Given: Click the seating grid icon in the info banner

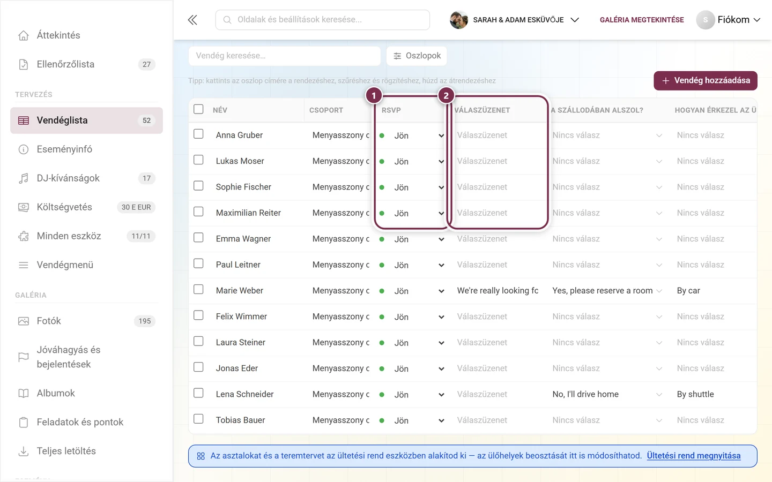Looking at the screenshot, I should (x=201, y=456).
